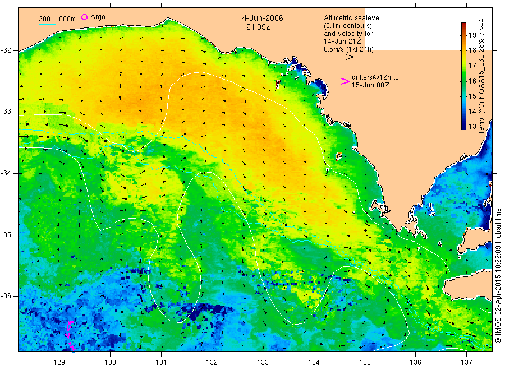
Task: Click the cyan 200m contour legend line
Action: pos(47,24)
